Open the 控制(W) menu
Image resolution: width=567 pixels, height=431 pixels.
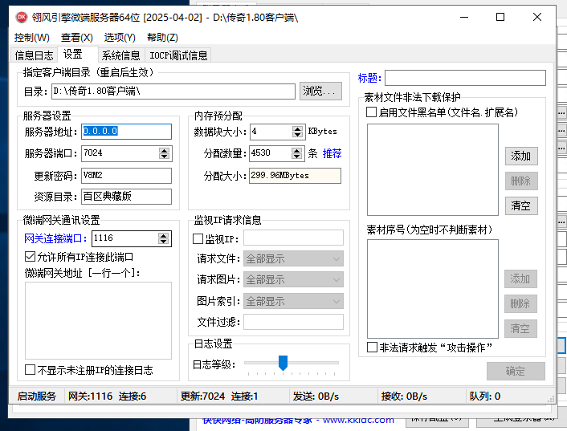click(32, 38)
